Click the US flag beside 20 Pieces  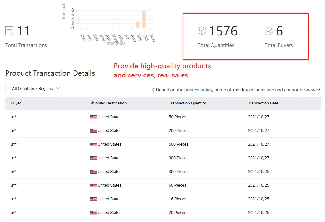click(93, 213)
